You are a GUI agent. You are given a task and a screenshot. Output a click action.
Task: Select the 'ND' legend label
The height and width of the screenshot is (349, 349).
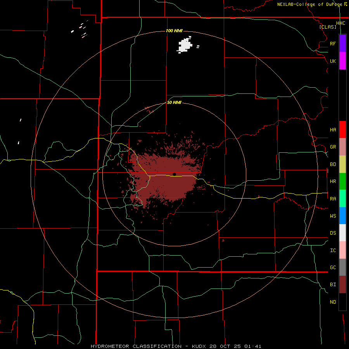pyautogui.click(x=333, y=302)
